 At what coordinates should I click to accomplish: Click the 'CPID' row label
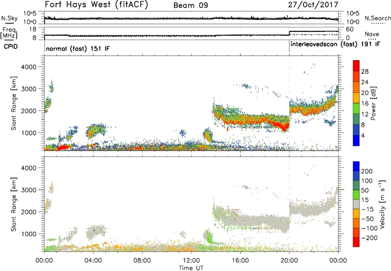tap(11, 46)
